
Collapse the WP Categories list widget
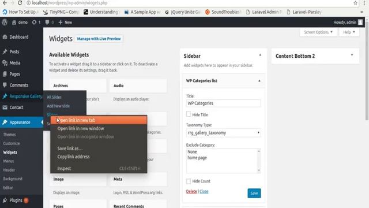[x=259, y=81]
